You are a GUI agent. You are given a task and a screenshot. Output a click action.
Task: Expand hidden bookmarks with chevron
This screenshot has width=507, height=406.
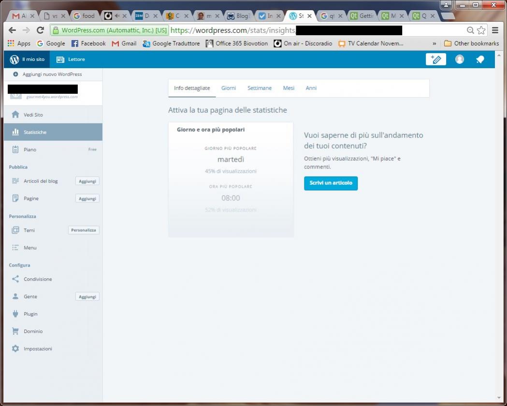coord(434,44)
